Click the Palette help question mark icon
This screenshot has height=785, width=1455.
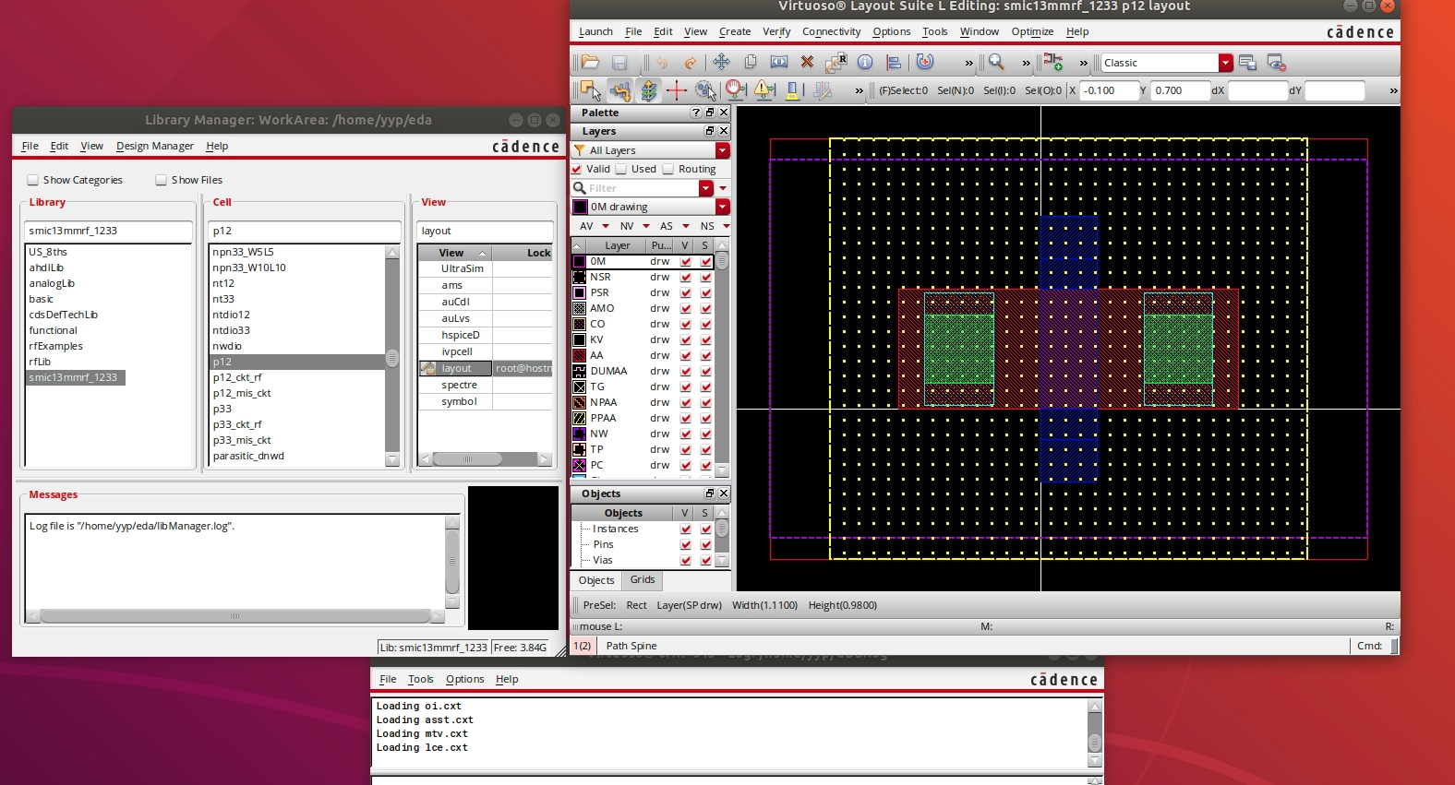[x=695, y=113]
